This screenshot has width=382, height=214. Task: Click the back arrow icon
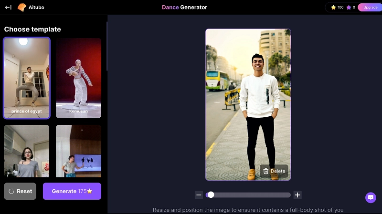[8, 7]
